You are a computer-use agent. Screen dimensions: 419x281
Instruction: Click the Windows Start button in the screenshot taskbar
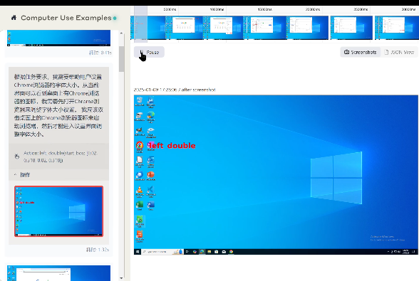pos(138,252)
